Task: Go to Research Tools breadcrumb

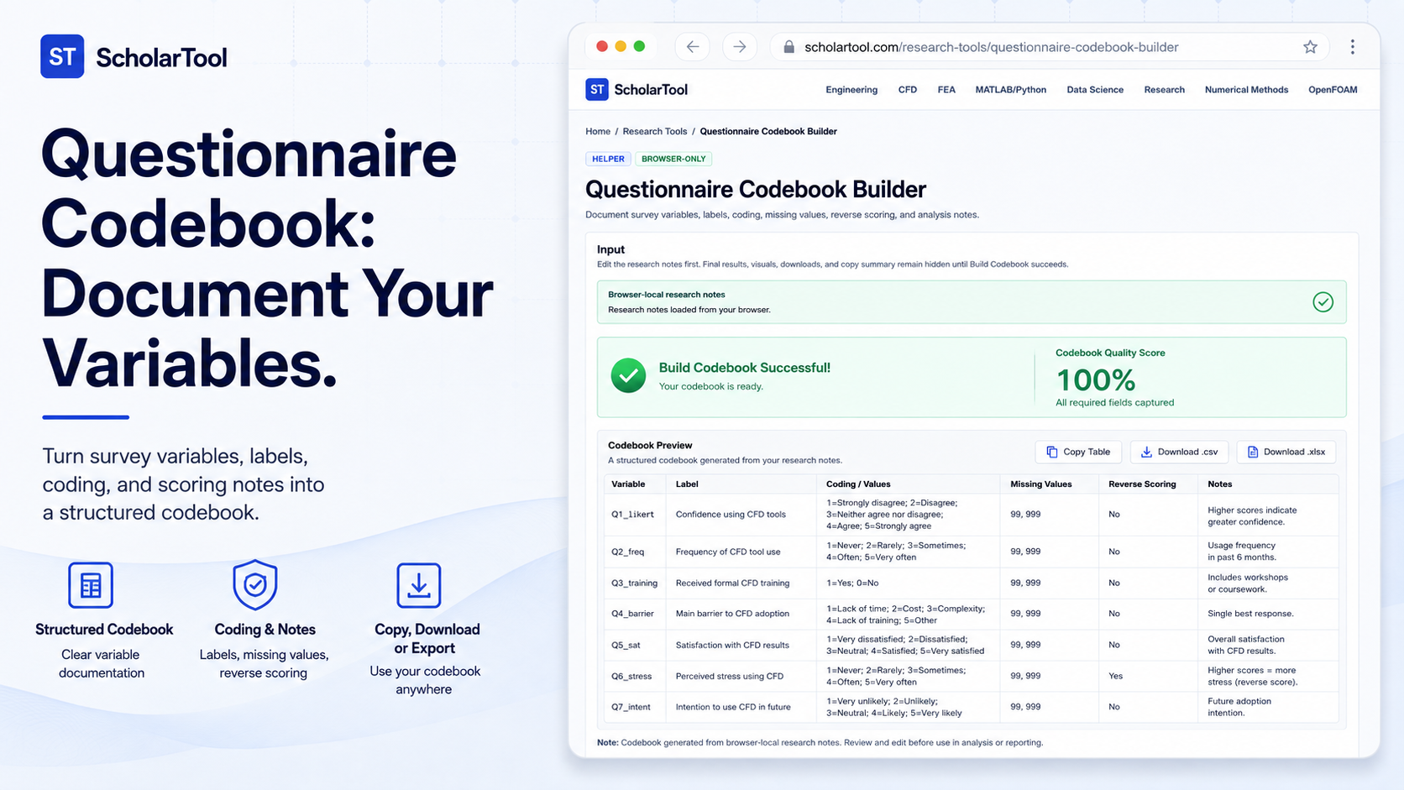Action: point(654,132)
